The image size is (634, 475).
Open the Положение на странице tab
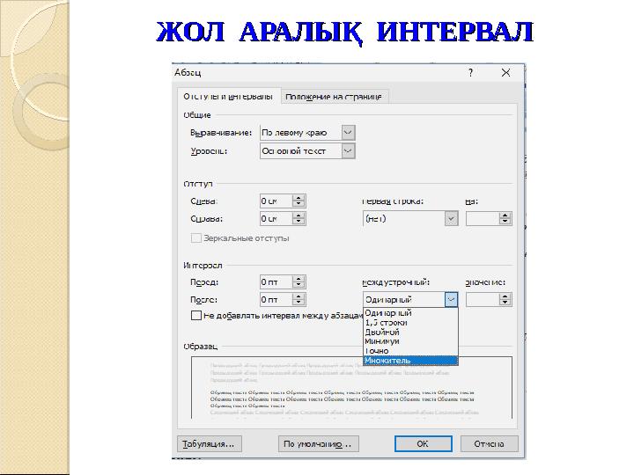click(x=334, y=97)
